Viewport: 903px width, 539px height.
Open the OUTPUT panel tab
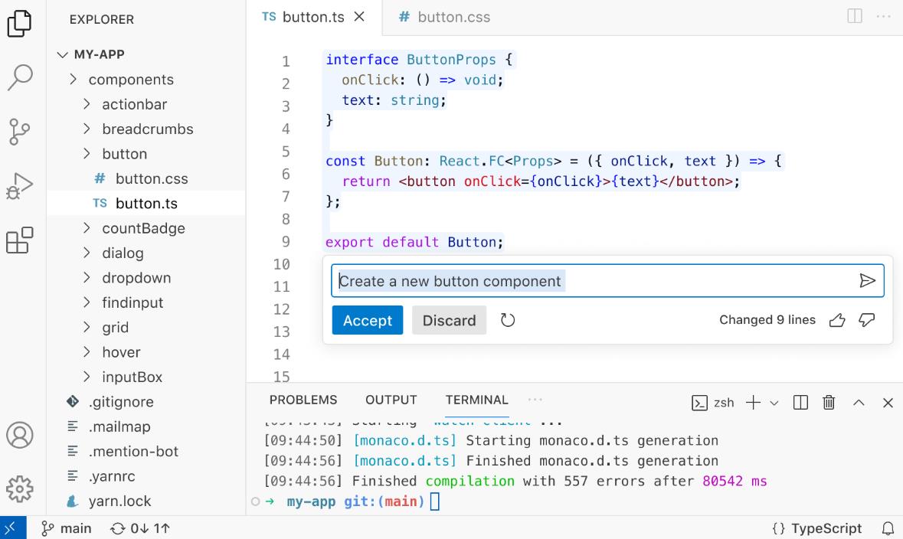coord(391,400)
